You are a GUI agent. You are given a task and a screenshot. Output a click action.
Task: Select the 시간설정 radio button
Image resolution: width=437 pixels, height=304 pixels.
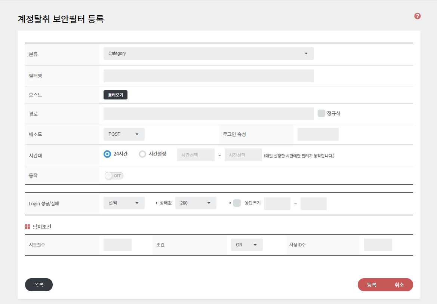click(x=142, y=154)
